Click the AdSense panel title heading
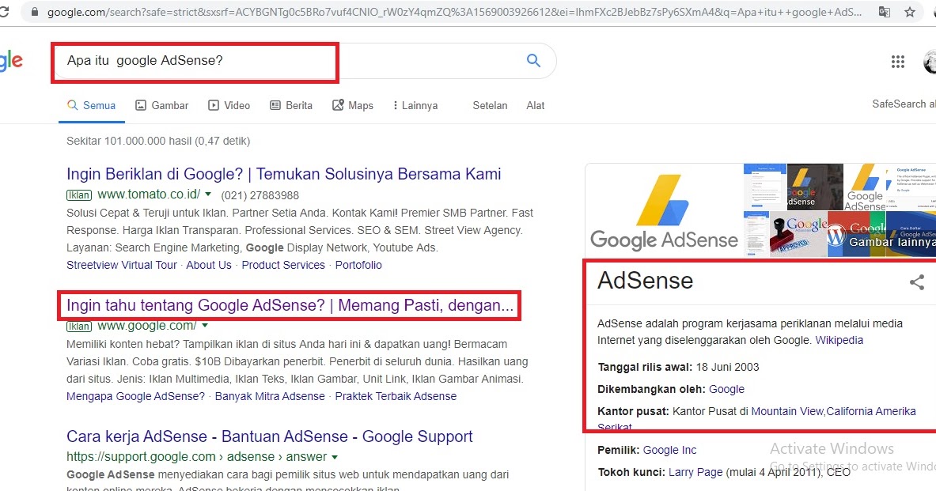Screen dimensions: 936x491 (646, 281)
